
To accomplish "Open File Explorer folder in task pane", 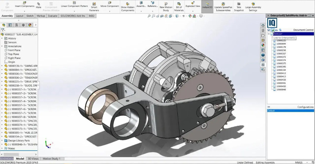I will [263, 35].
